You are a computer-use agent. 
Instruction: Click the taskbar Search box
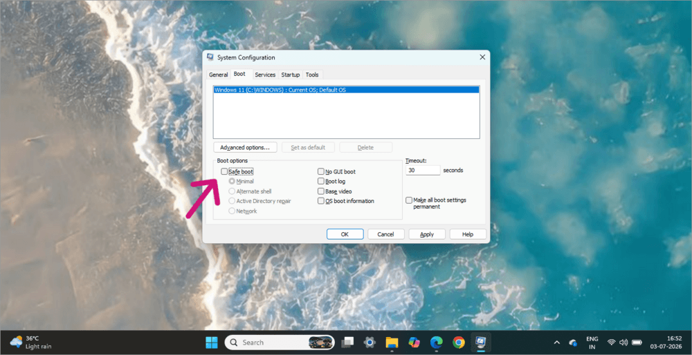tap(280, 343)
